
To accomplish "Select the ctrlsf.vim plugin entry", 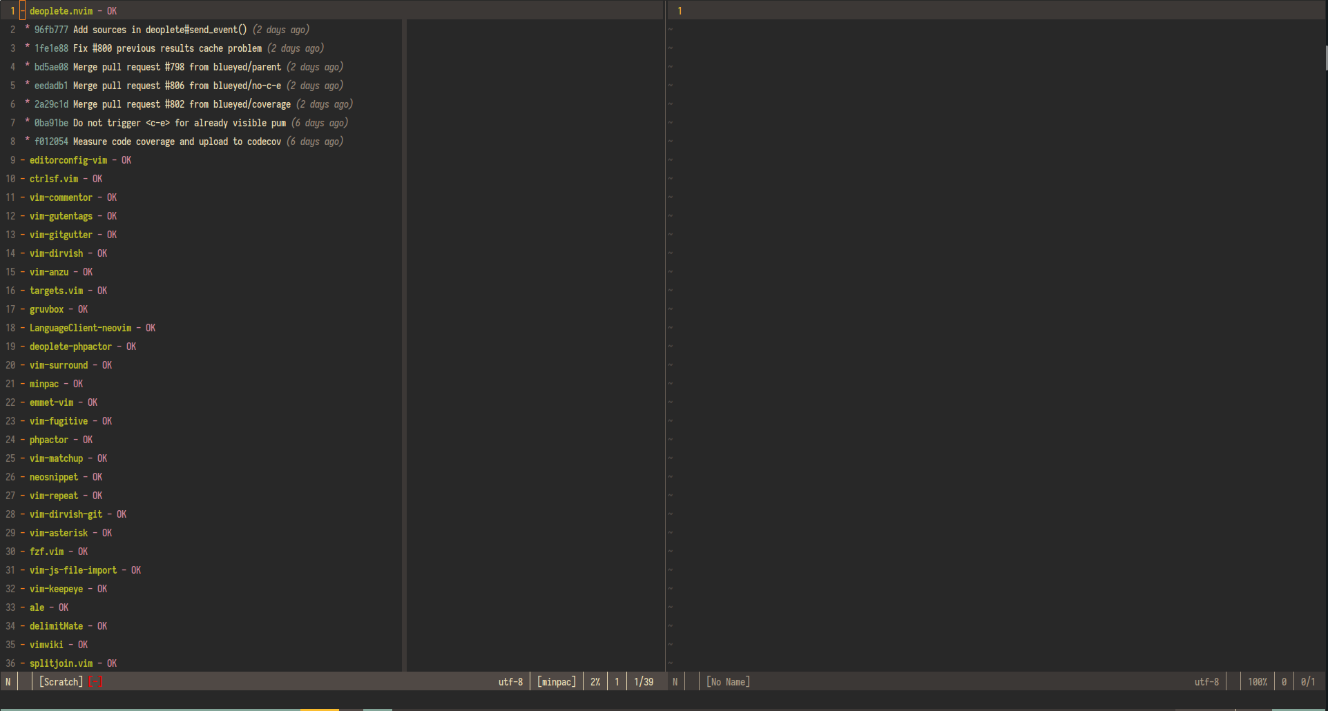I will pyautogui.click(x=61, y=179).
